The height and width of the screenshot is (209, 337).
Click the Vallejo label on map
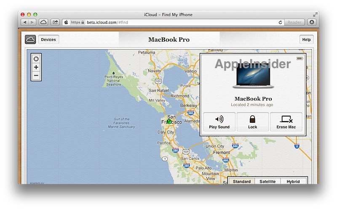190,71
